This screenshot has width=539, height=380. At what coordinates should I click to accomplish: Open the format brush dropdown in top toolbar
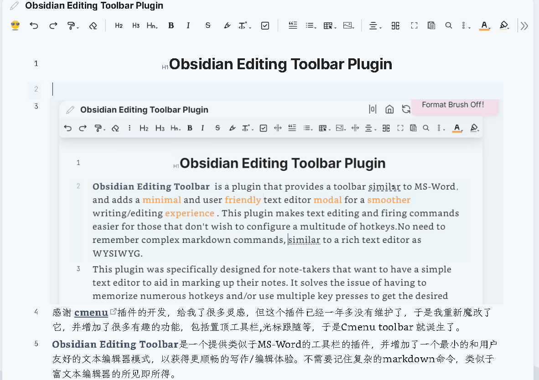73,26
